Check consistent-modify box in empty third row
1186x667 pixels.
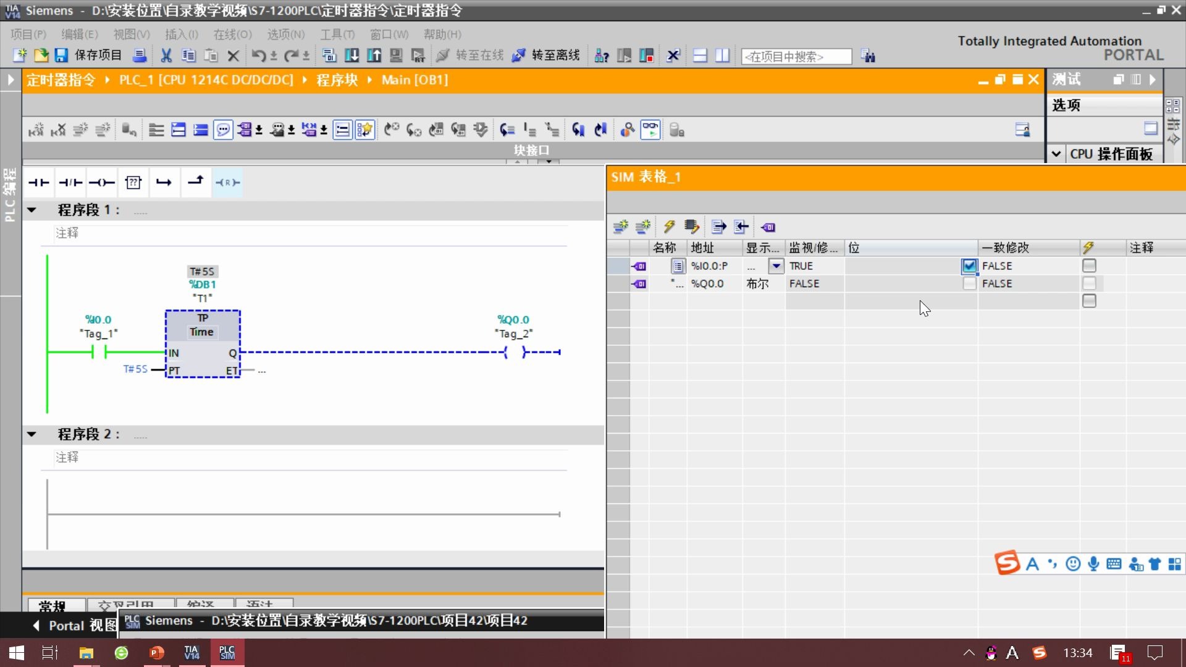tap(1089, 301)
